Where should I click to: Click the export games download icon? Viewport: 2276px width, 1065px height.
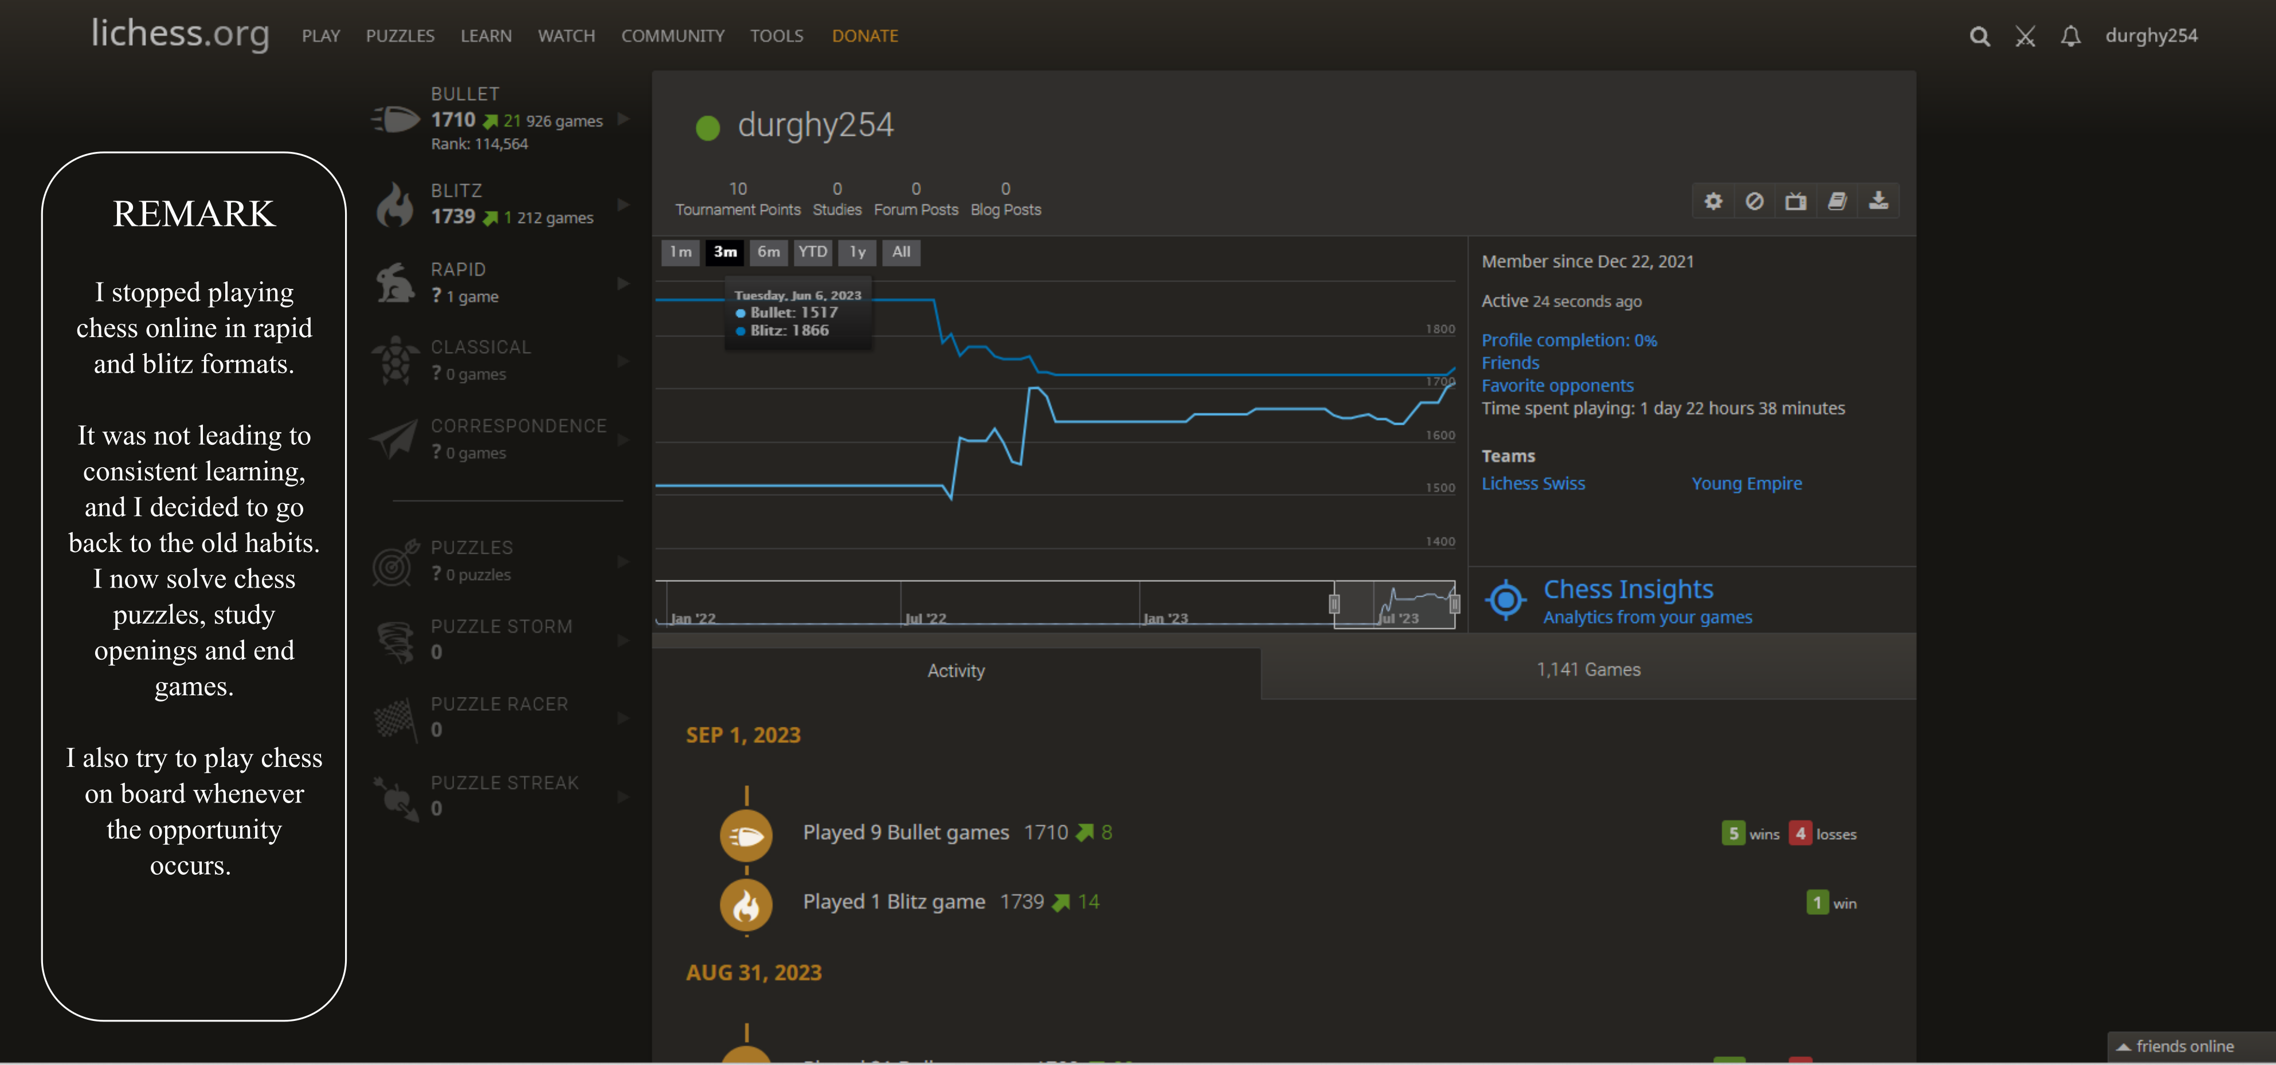click(x=1878, y=202)
